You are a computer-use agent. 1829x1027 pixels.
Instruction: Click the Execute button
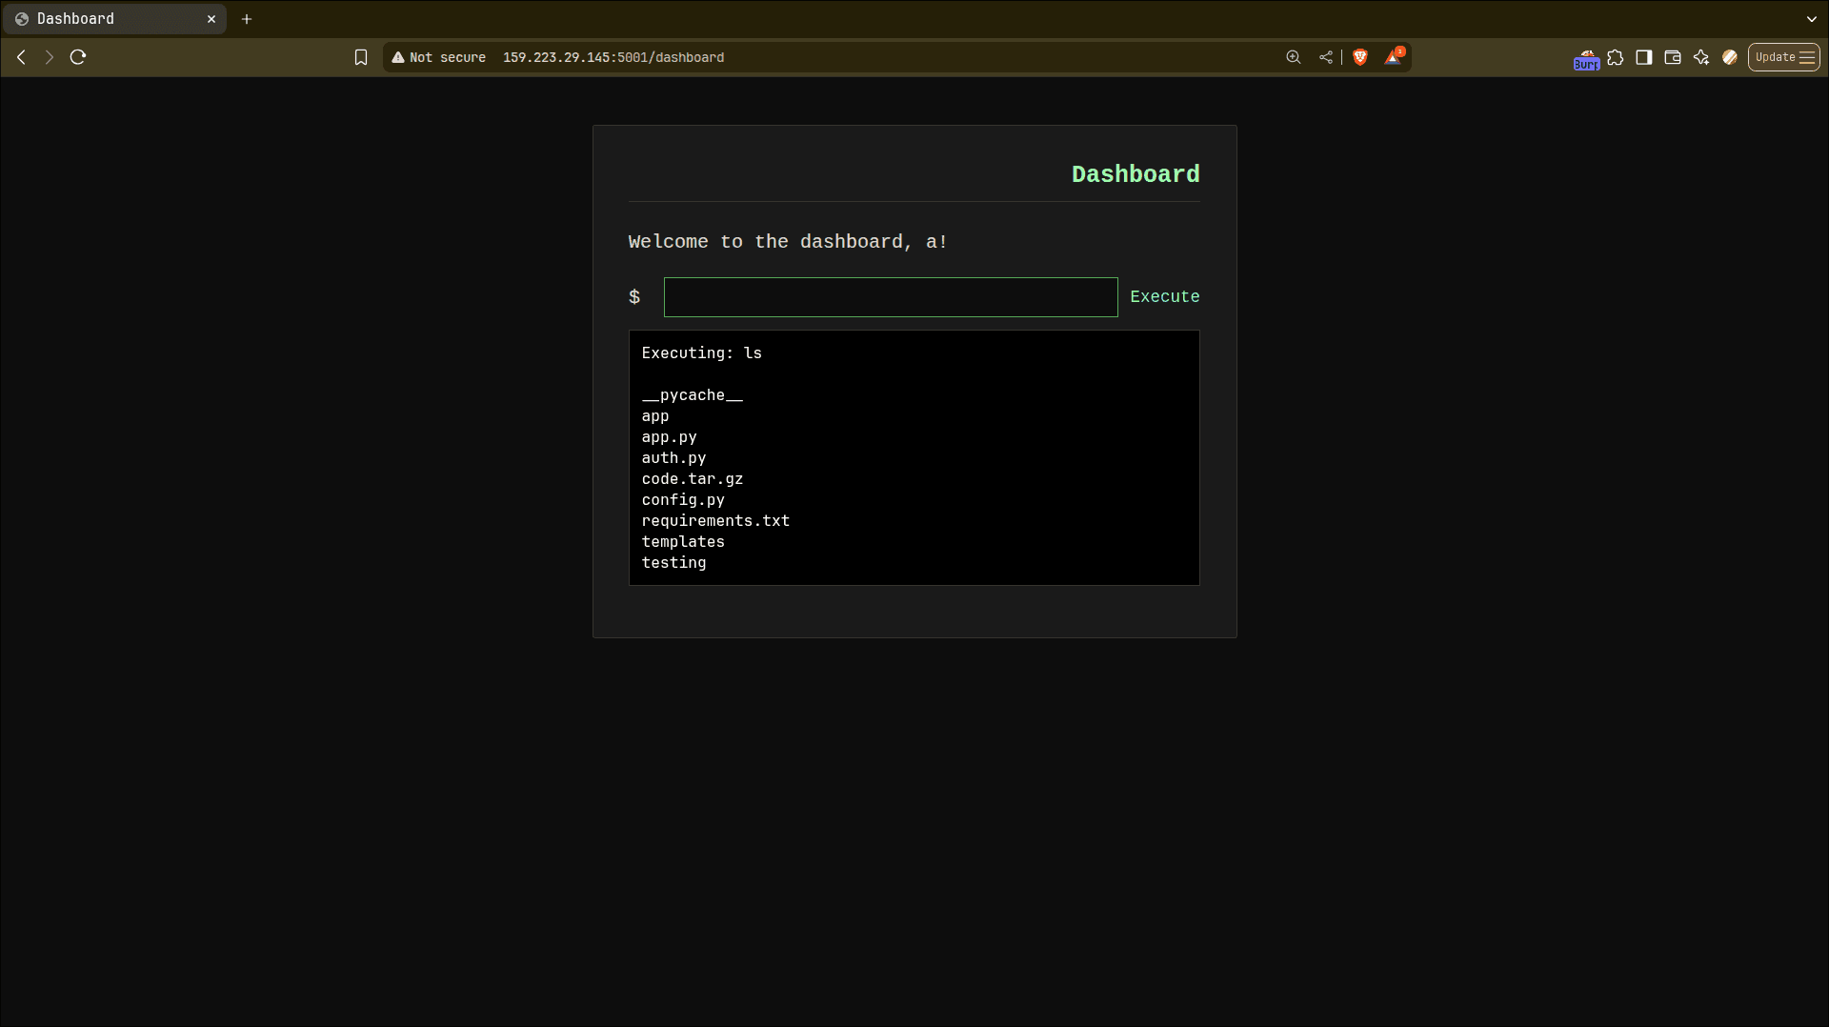pyautogui.click(x=1164, y=296)
